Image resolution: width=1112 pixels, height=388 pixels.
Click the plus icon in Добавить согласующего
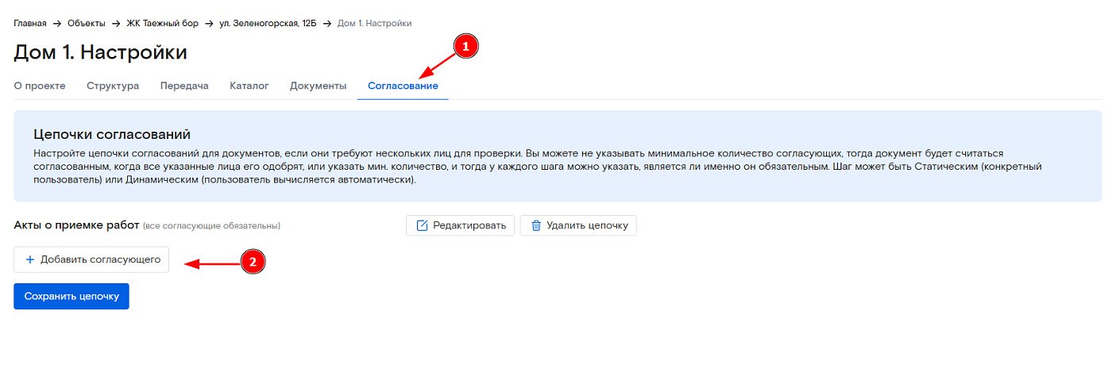[30, 259]
